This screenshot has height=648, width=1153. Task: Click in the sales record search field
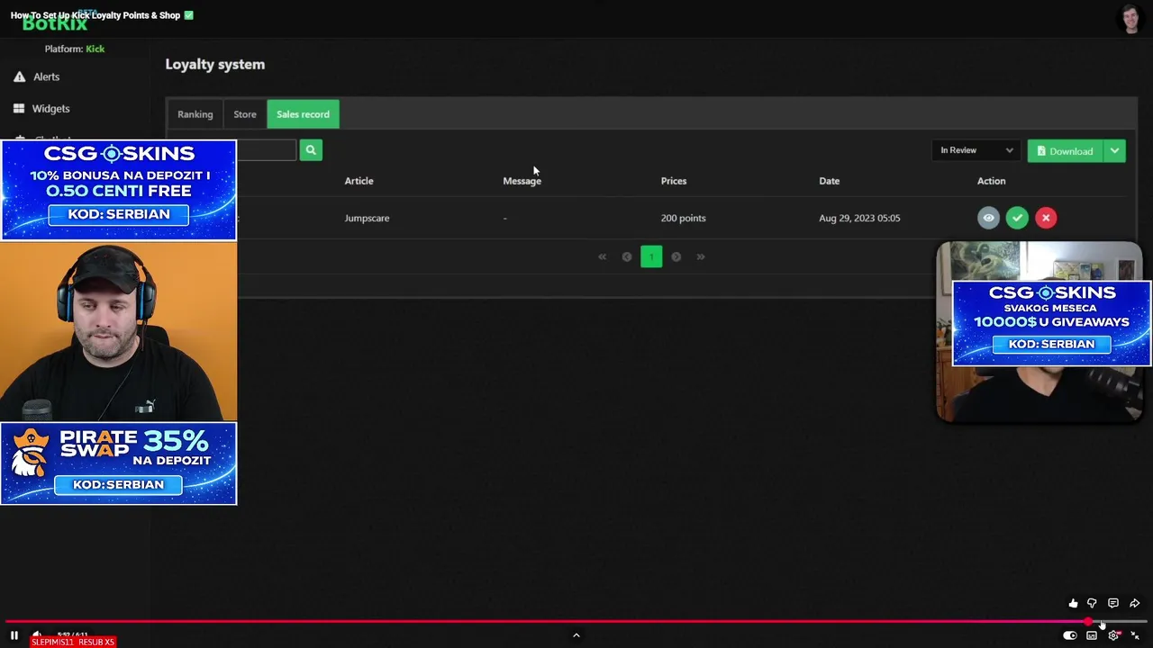(x=266, y=150)
